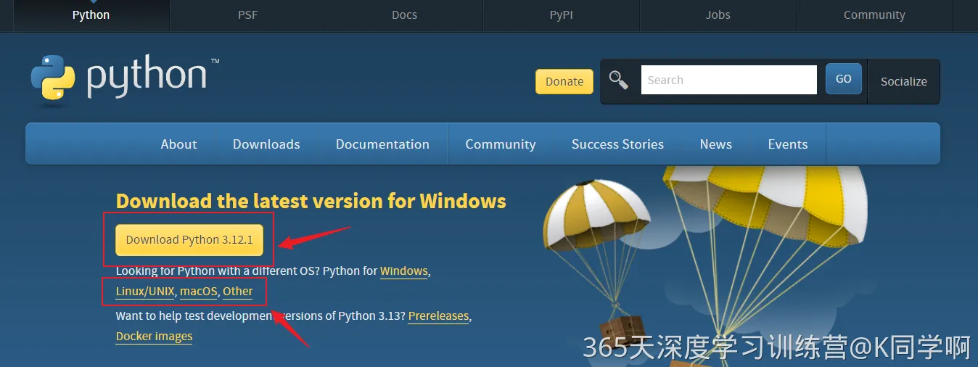Screen dimensions: 978x367
Task: Open the PSF tab in top bar
Action: 247,15
